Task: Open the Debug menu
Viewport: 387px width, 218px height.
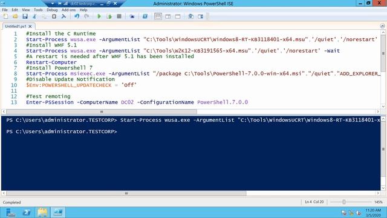Action: [52, 10]
